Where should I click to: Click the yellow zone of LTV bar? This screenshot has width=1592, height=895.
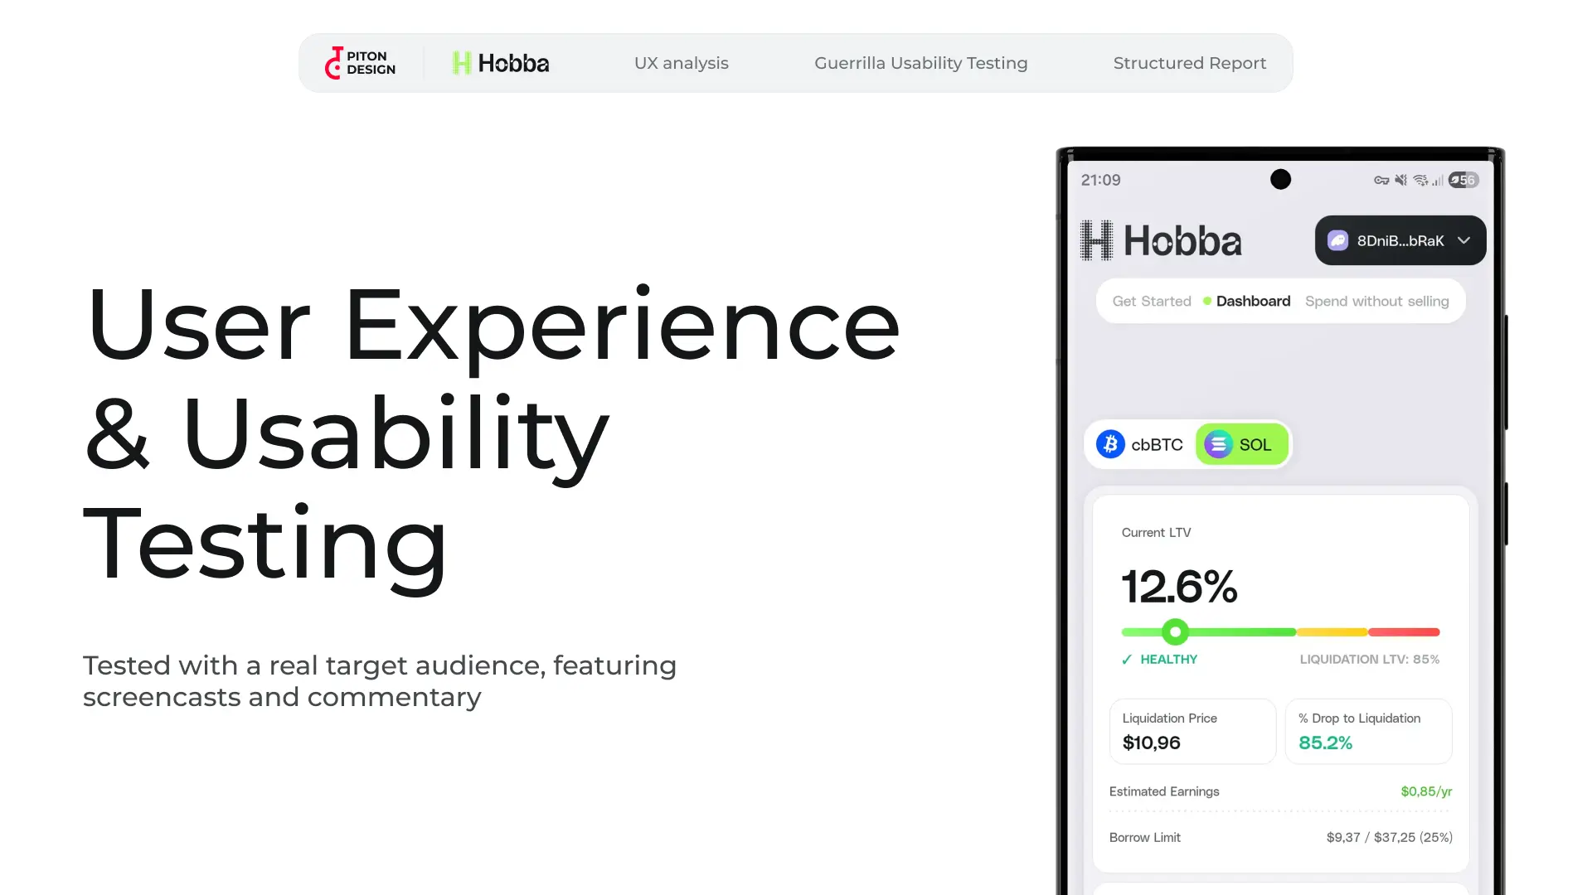click(1332, 631)
